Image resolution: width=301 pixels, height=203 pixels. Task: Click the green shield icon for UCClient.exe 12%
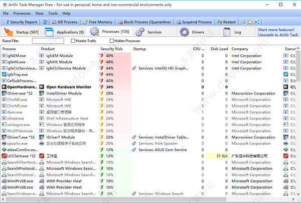point(101,156)
